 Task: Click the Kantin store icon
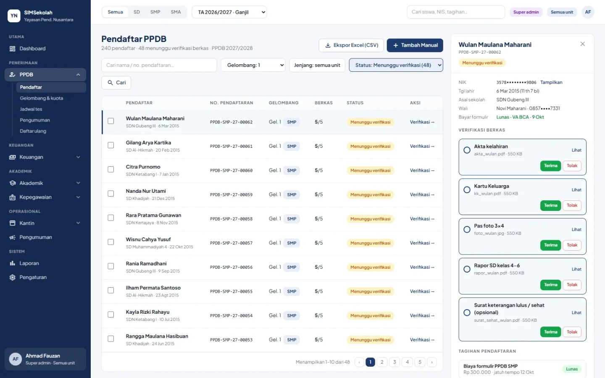[x=13, y=223]
